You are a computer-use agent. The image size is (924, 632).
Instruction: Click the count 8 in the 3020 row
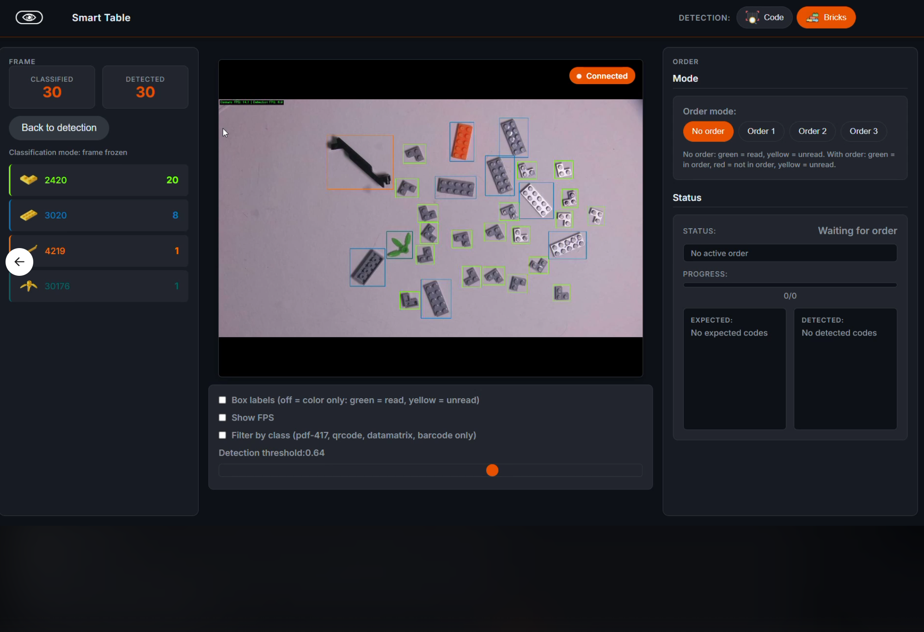[x=175, y=215]
